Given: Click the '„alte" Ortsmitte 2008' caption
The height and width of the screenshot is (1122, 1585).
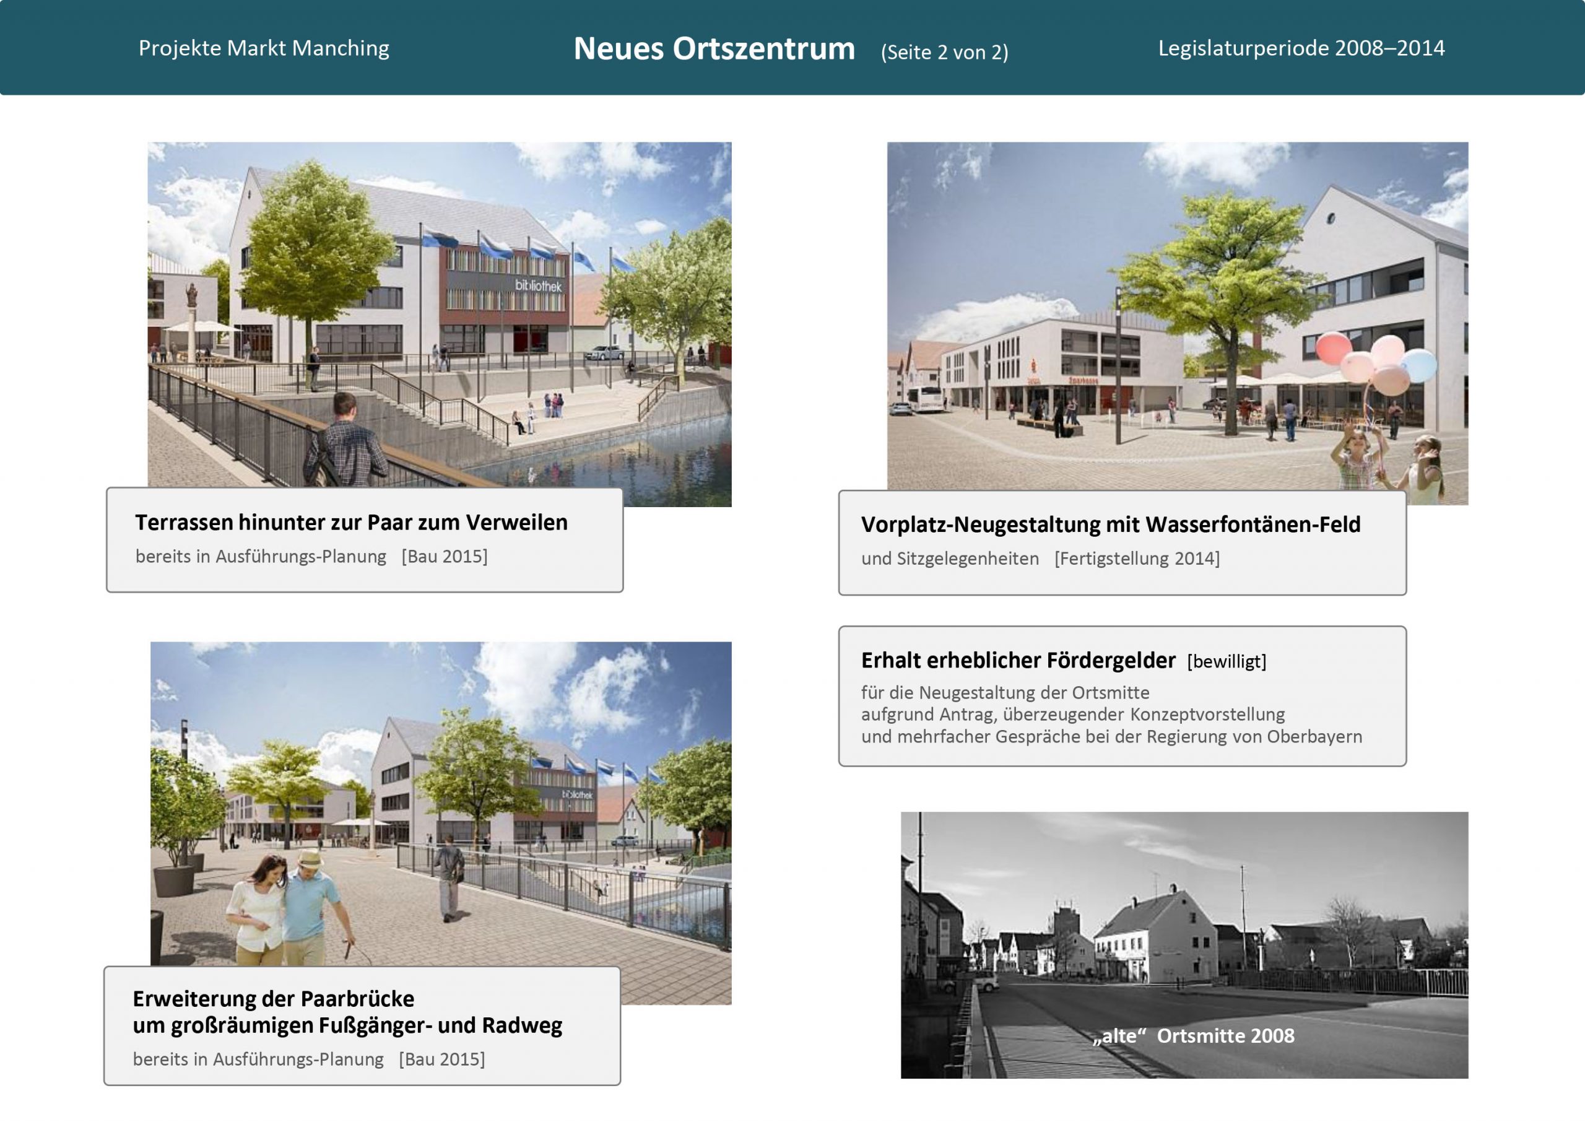Looking at the screenshot, I should (1194, 1037).
